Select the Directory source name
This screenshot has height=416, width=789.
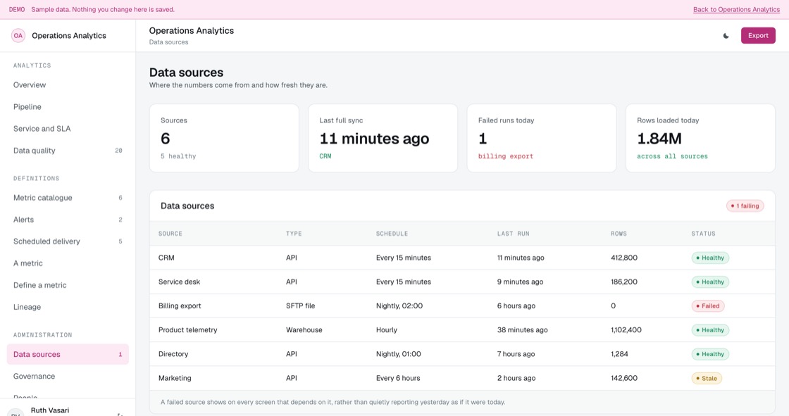[x=173, y=354]
